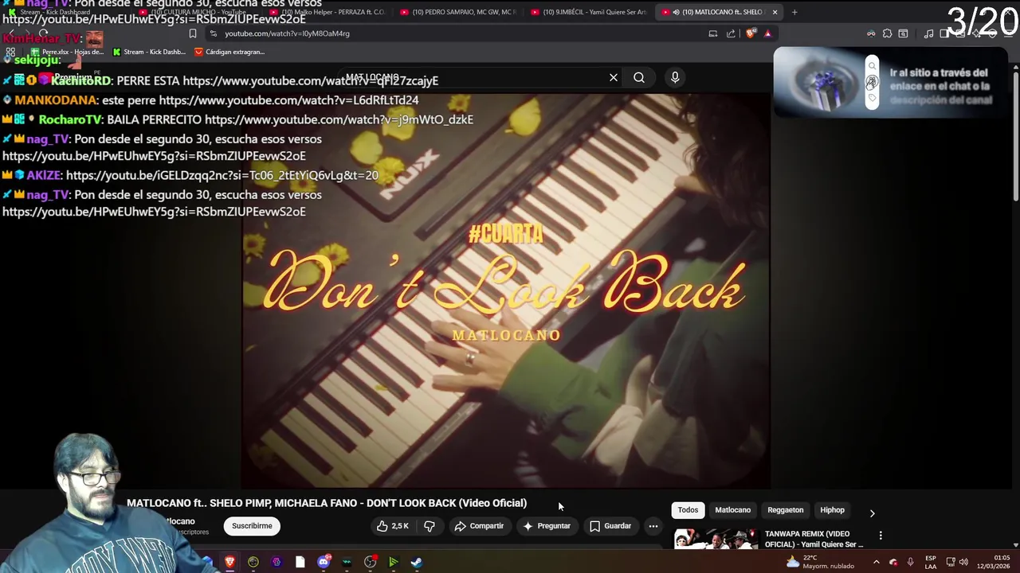
Task: Select the Todos filter chip
Action: [x=688, y=510]
